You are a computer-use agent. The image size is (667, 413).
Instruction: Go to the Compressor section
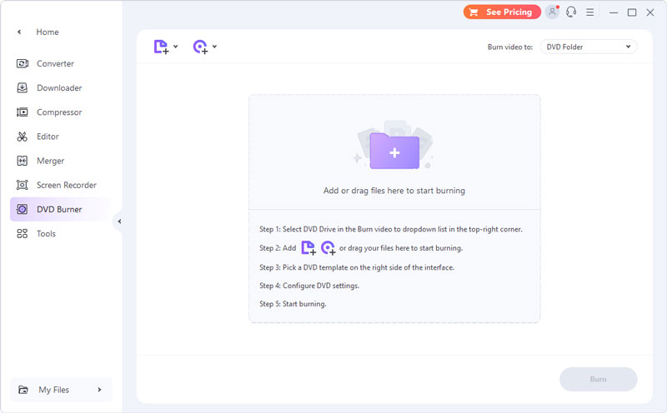click(58, 112)
